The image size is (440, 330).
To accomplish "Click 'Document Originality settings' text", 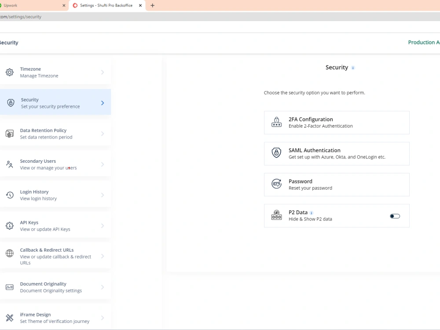I will point(51,291).
